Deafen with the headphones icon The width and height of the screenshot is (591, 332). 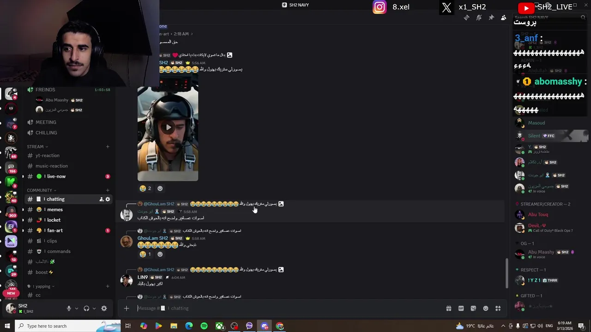(86, 308)
